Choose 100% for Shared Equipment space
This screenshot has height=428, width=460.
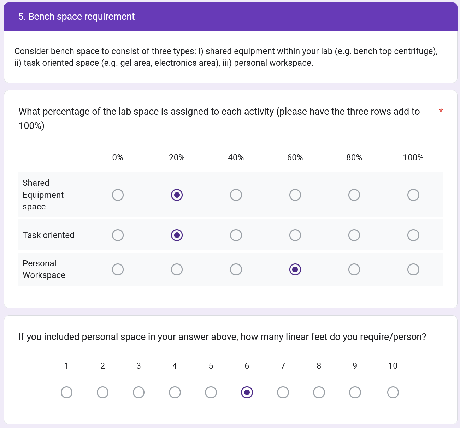pyautogui.click(x=413, y=195)
